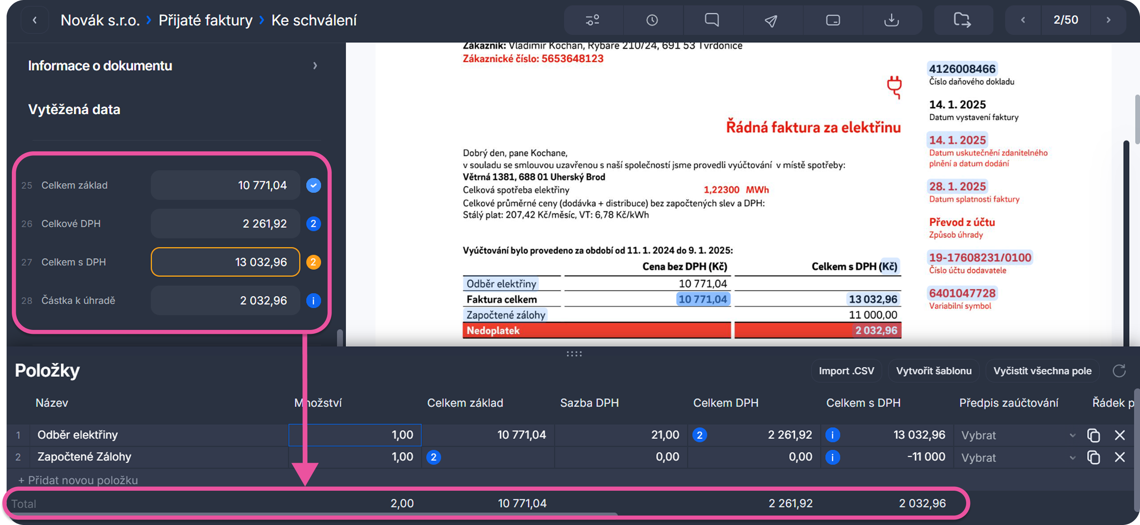Go to Přijaté faktury breadcrumb
This screenshot has height=525, width=1140.
(x=205, y=20)
